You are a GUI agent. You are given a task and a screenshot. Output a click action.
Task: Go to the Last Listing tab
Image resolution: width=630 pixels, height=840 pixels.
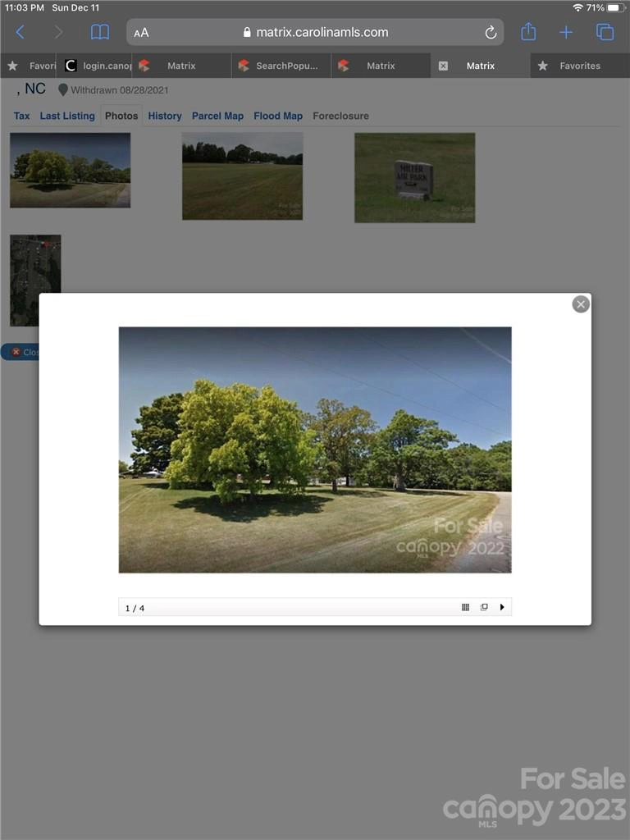[67, 116]
